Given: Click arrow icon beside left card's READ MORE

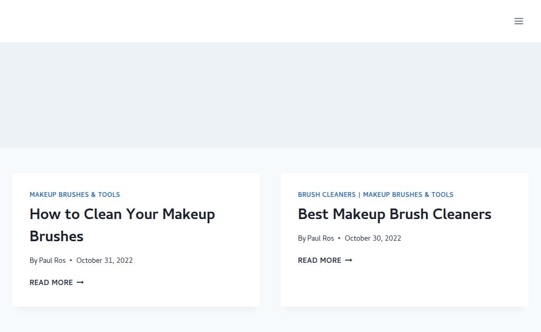Looking at the screenshot, I should click(80, 282).
